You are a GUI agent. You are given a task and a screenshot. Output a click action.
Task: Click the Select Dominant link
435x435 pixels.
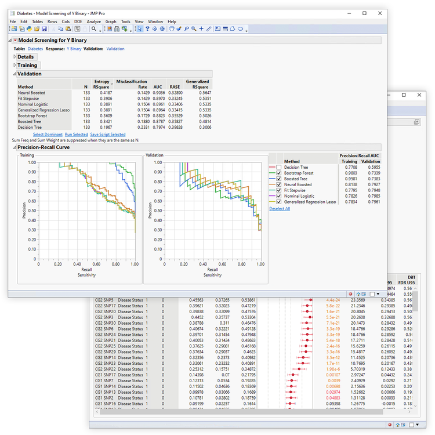coord(48,134)
